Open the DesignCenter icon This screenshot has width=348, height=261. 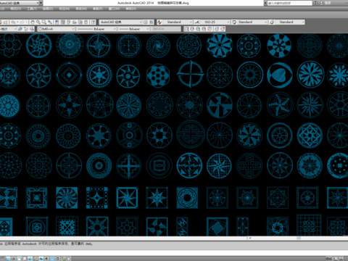(63, 22)
